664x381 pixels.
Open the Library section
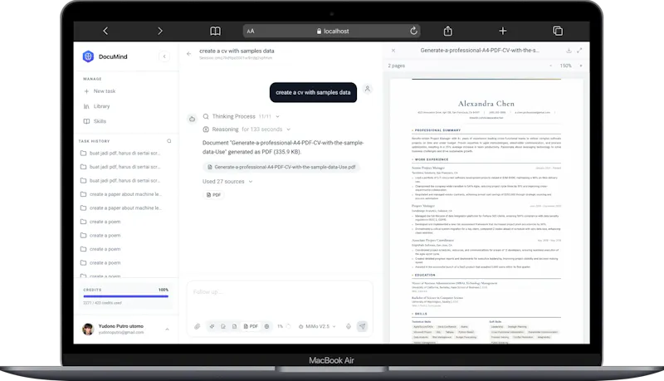[x=97, y=106]
